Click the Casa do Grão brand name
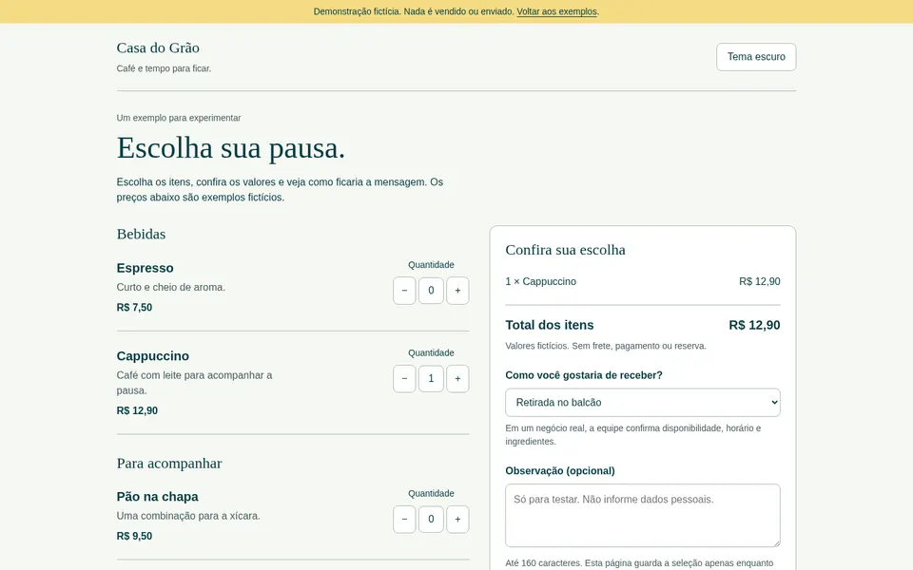The height and width of the screenshot is (570, 913). point(158,47)
